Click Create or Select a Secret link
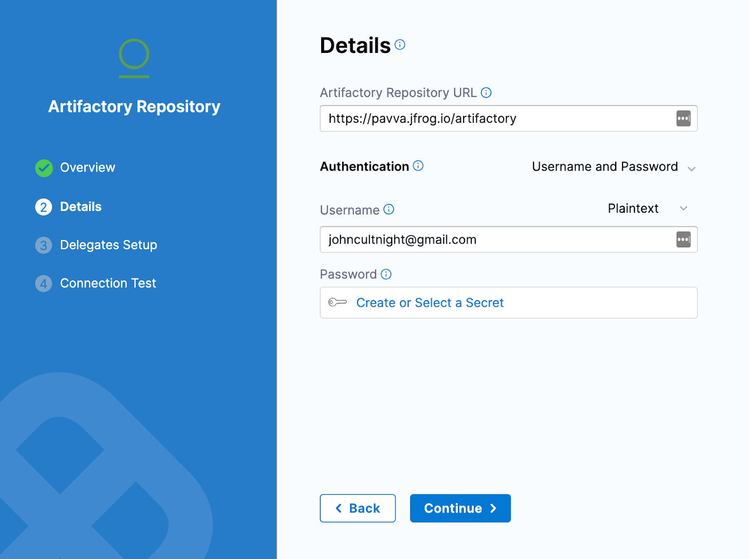 click(430, 303)
